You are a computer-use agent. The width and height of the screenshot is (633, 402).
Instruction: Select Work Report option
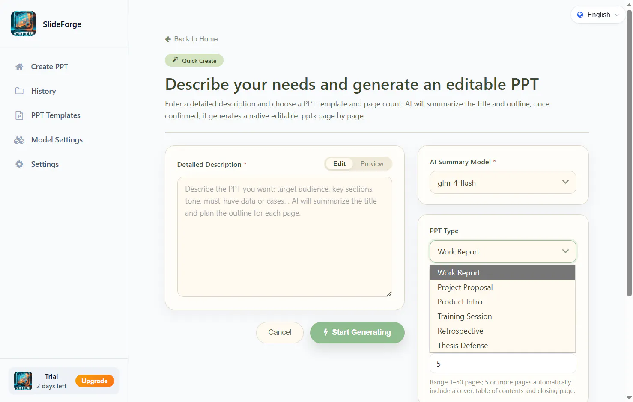click(502, 272)
